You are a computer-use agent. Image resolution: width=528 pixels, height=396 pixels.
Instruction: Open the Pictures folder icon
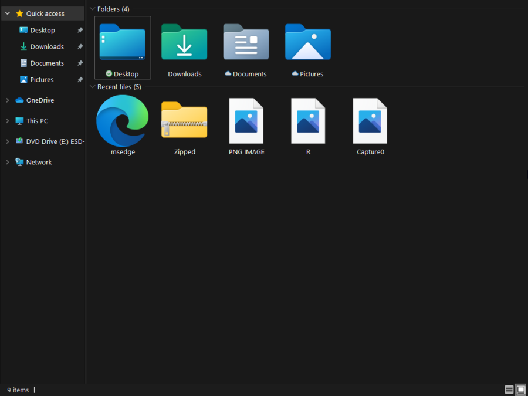point(307,43)
